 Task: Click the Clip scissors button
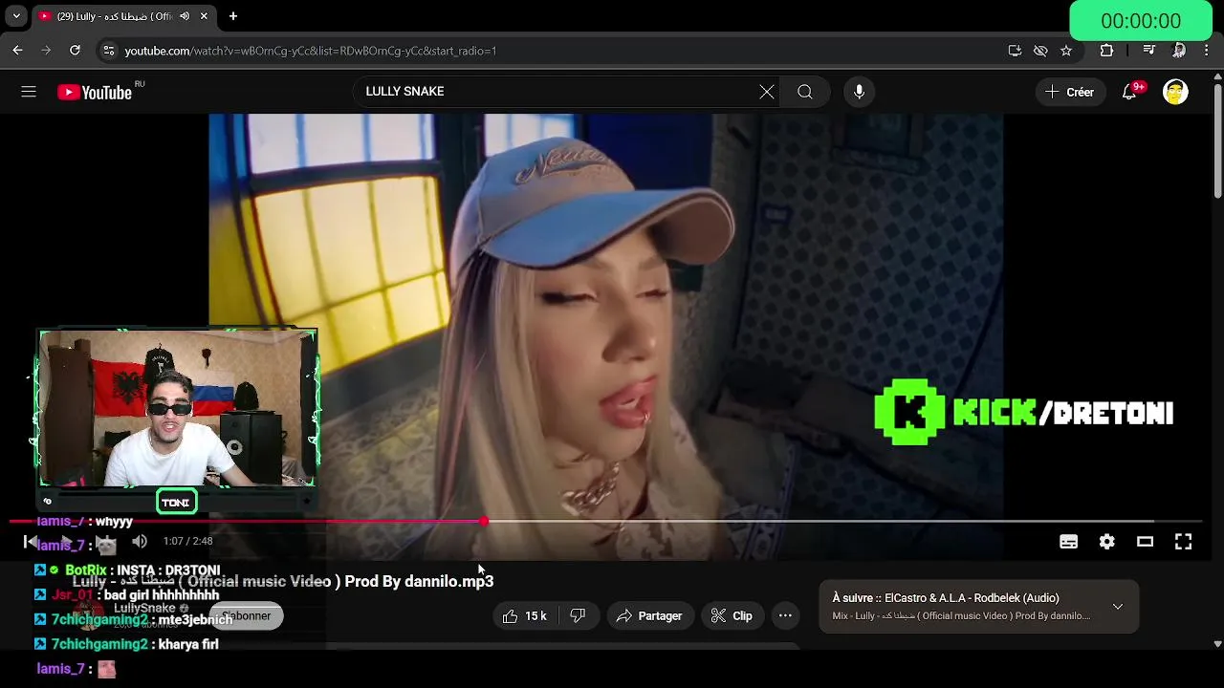732,616
